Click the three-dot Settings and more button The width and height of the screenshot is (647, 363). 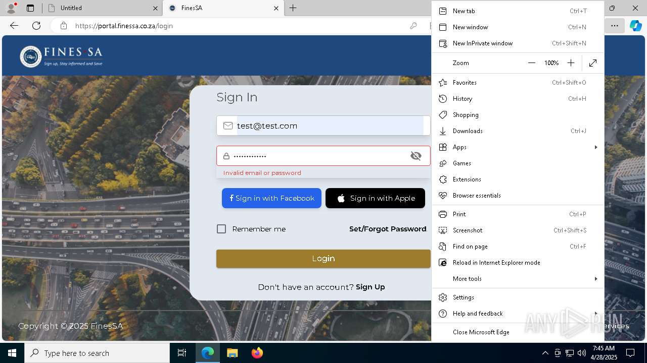(x=614, y=26)
